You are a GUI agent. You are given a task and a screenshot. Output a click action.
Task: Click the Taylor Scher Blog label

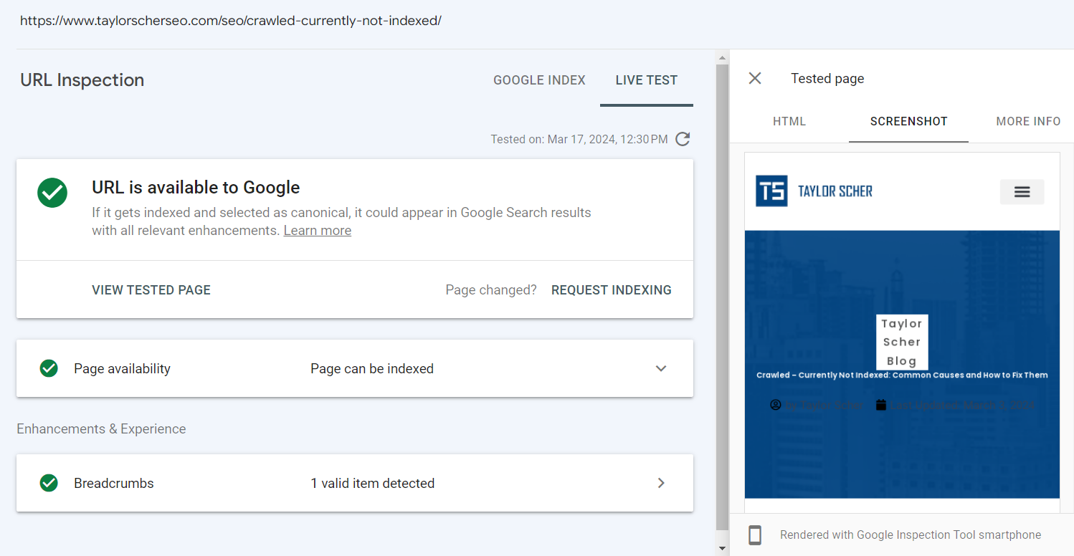point(902,342)
